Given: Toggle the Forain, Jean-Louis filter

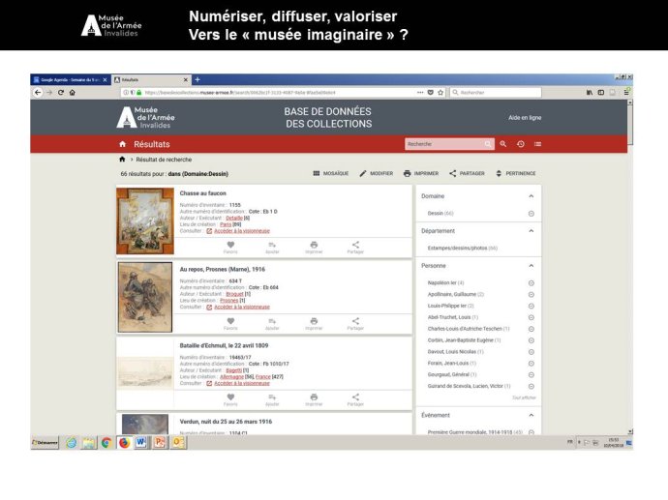Looking at the screenshot, I should (531, 364).
